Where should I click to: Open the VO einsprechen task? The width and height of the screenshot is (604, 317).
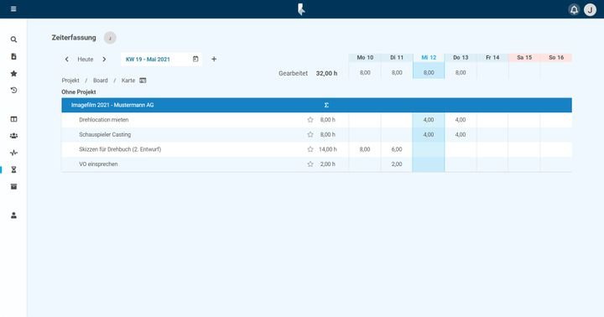(x=98, y=164)
